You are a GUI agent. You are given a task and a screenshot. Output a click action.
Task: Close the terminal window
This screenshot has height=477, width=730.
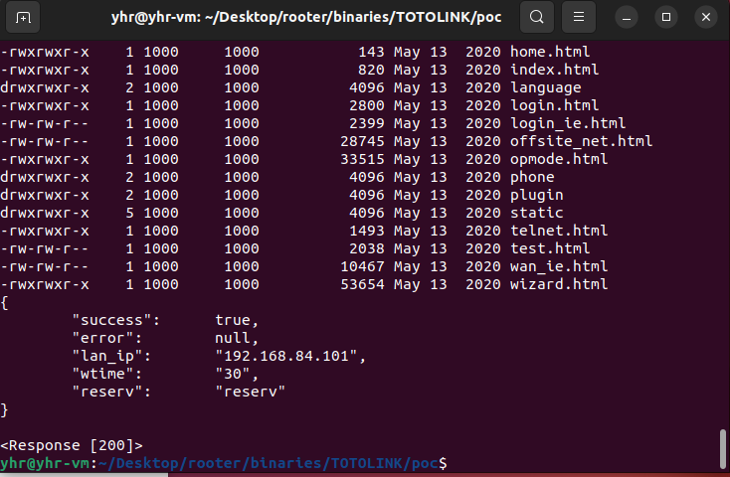pos(706,18)
